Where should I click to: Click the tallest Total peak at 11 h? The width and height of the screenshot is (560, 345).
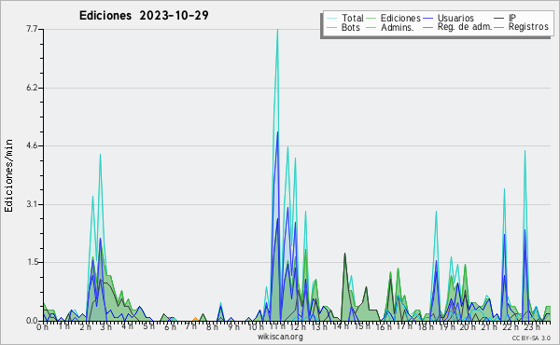point(277,30)
